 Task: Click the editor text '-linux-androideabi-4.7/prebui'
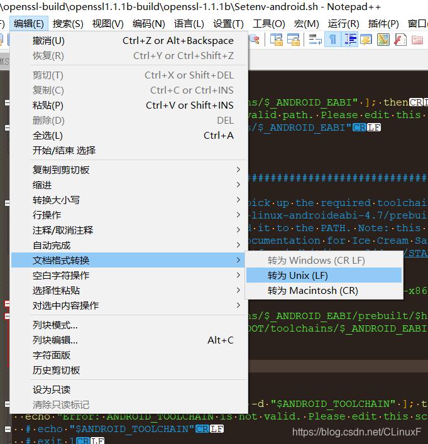(337, 215)
